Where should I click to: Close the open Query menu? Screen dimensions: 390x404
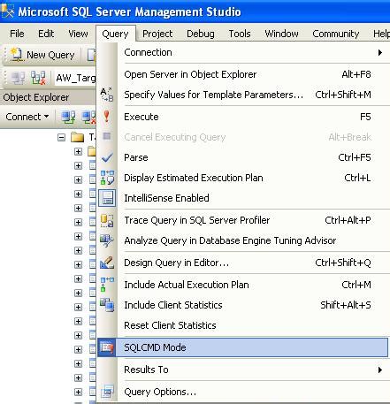[115, 34]
